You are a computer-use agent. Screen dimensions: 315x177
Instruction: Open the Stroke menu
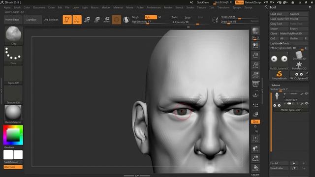click(x=190, y=7)
